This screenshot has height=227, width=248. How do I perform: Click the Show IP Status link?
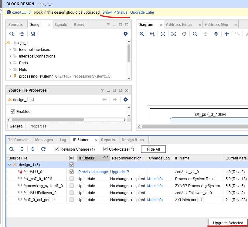click(115, 12)
